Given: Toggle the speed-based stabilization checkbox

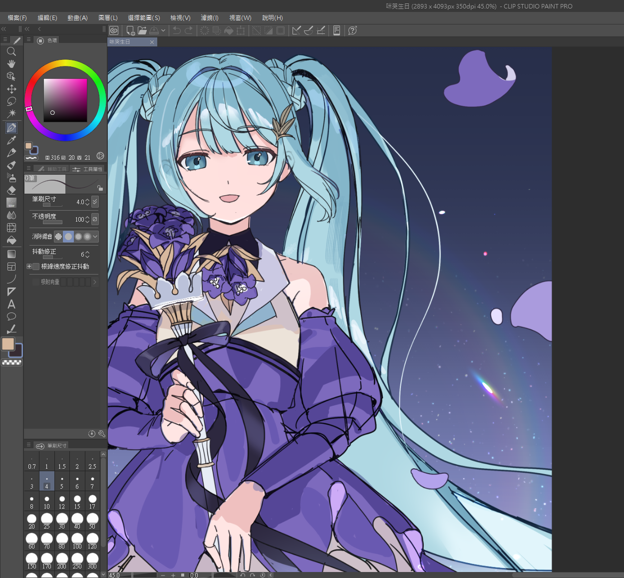Looking at the screenshot, I should tap(36, 267).
